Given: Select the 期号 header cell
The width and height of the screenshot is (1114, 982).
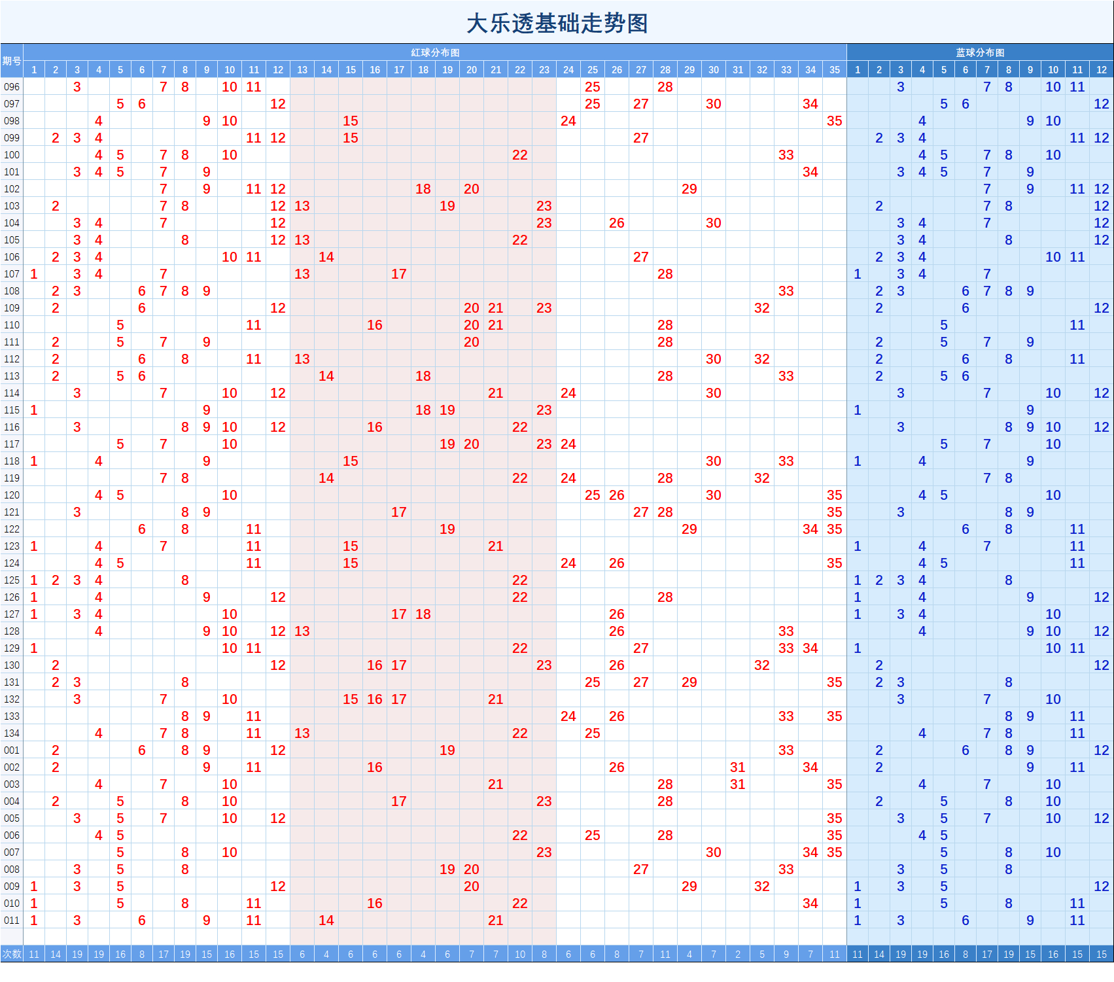Looking at the screenshot, I should click(12, 61).
